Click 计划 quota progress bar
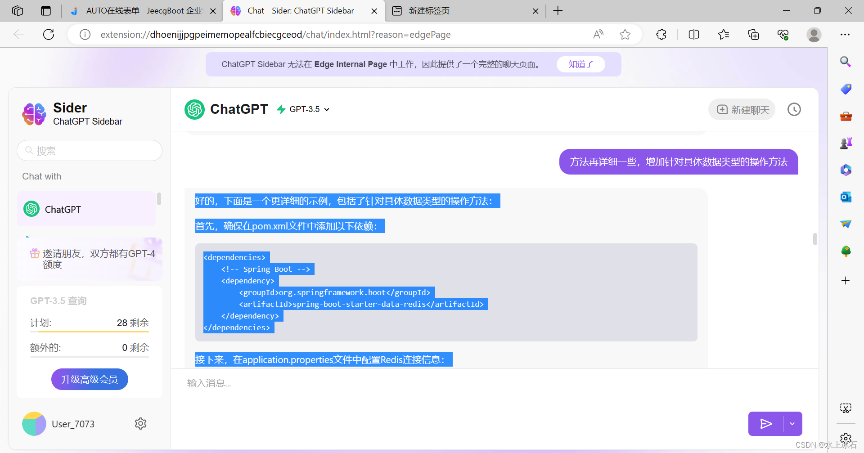Screen dimensions: 864x453 [x=90, y=332]
